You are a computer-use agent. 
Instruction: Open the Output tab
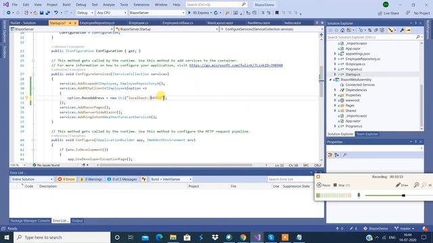click(77, 221)
